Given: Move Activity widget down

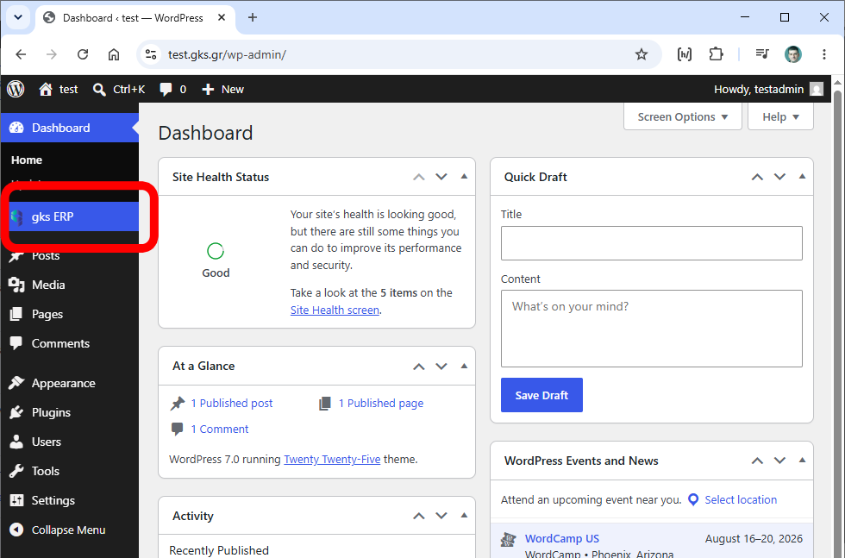Looking at the screenshot, I should 441,516.
